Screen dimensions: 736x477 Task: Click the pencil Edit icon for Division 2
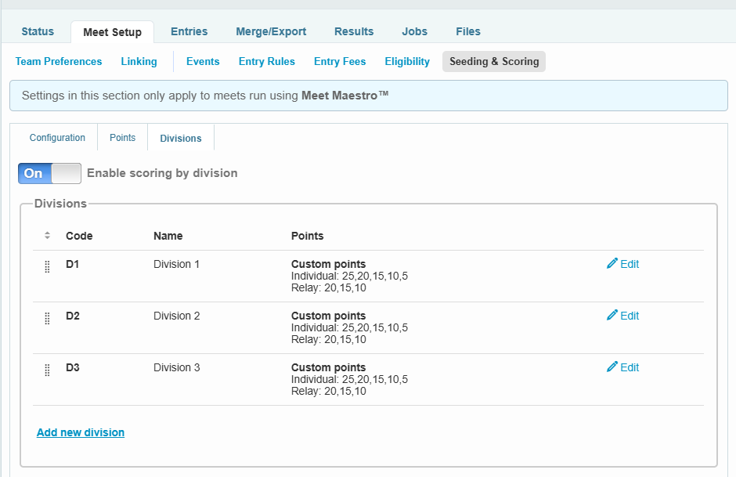tap(612, 316)
